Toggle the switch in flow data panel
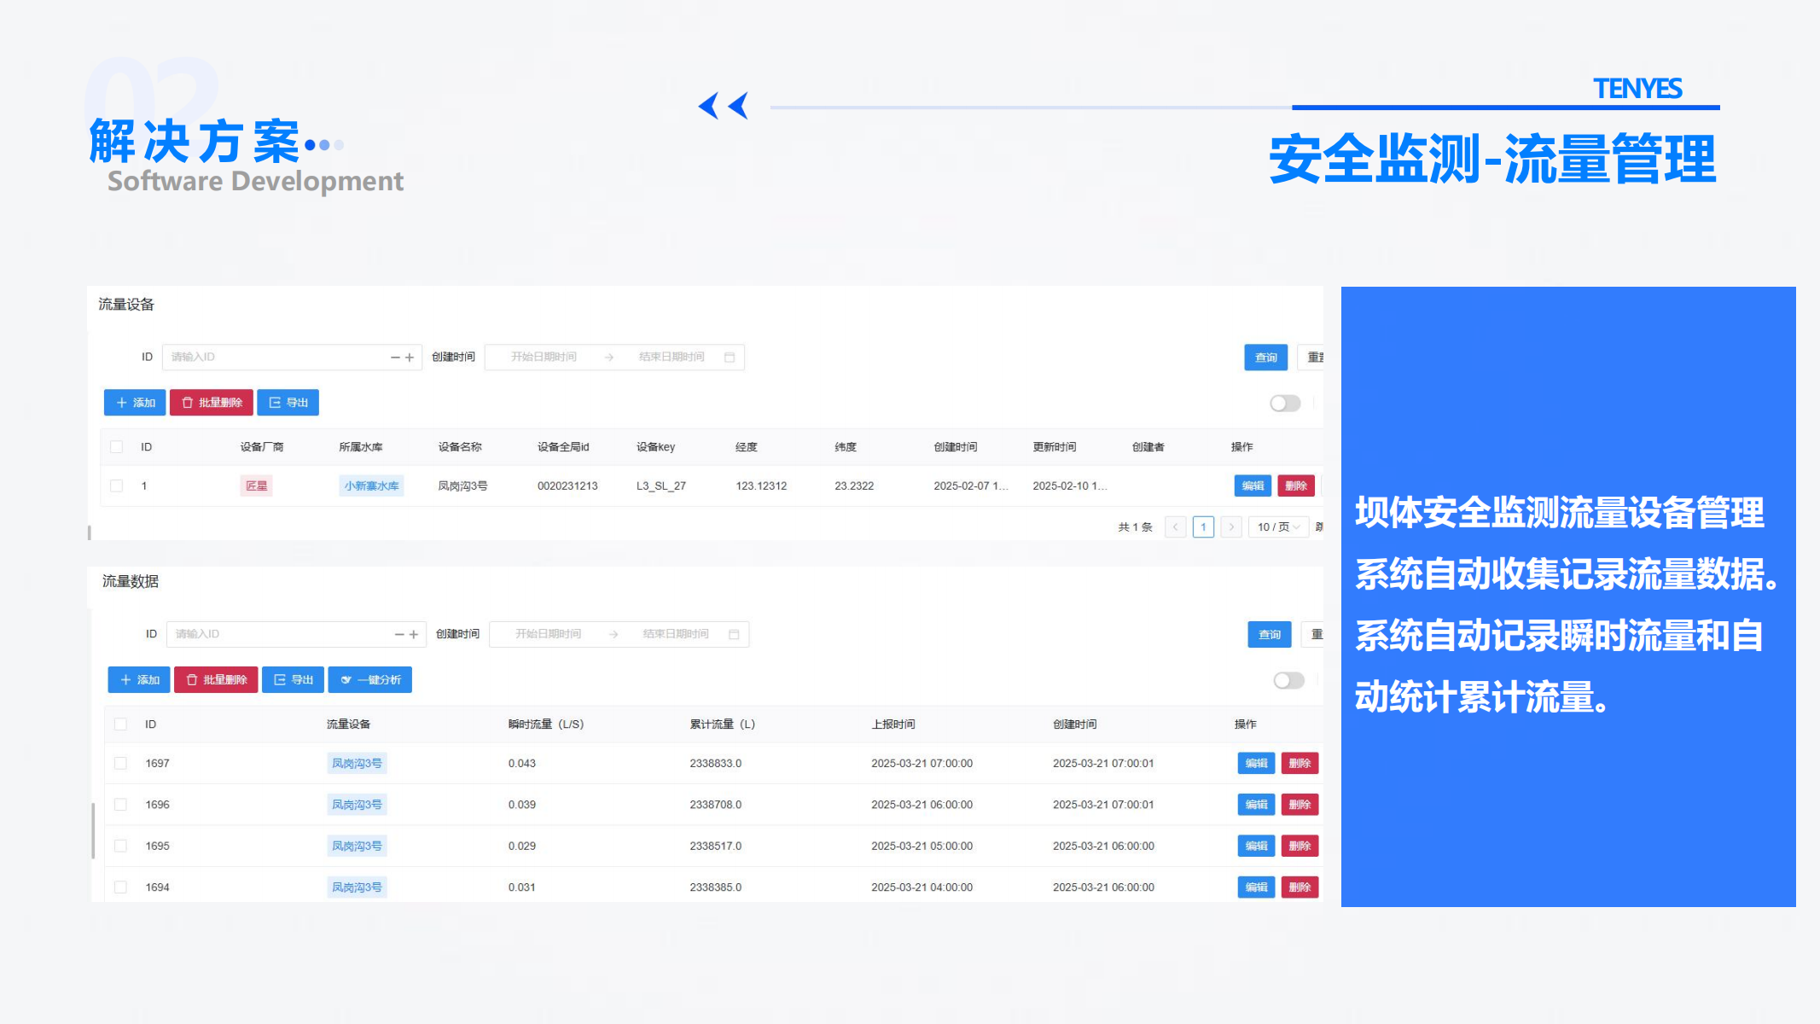This screenshot has width=1820, height=1024. coord(1288,681)
